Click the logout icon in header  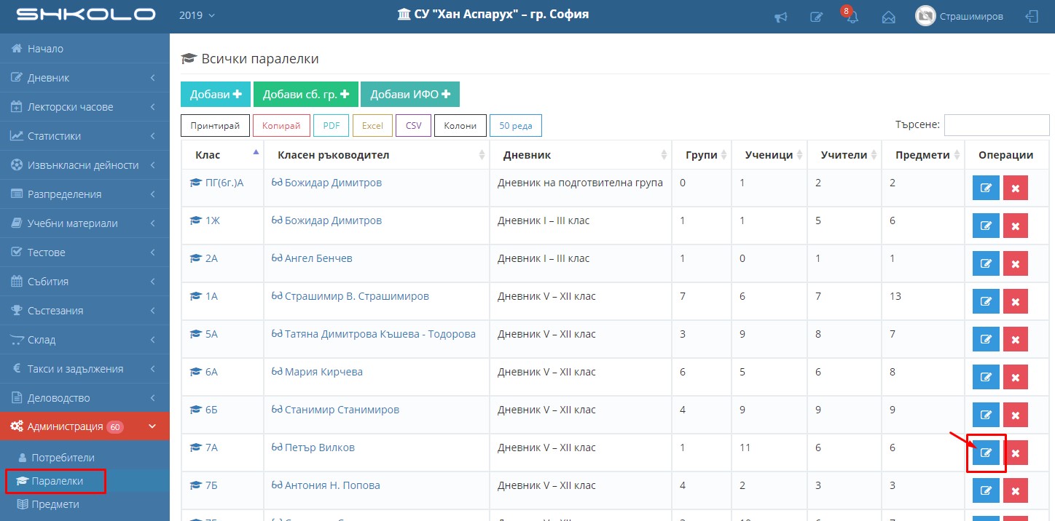tap(1032, 16)
